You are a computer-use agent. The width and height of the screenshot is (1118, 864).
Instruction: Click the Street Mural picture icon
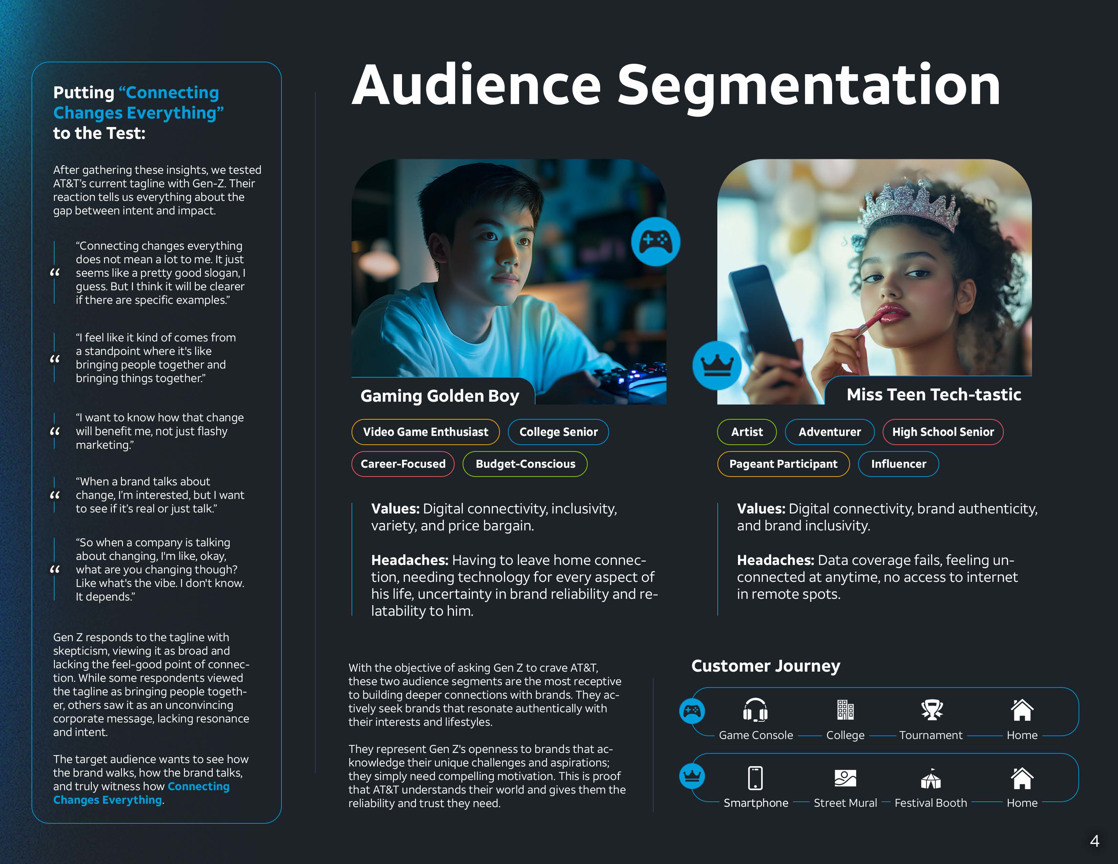tap(845, 778)
